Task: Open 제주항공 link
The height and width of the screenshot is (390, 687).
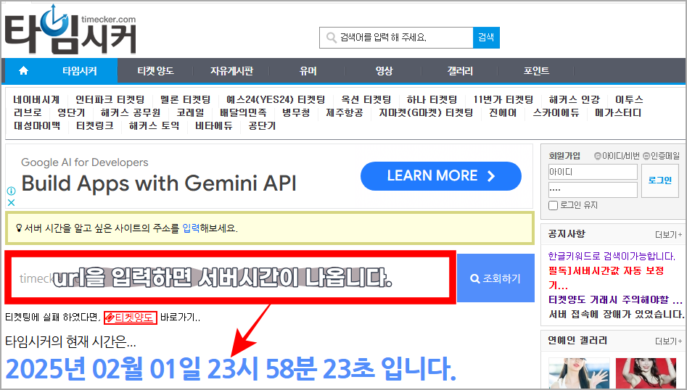Action: [x=345, y=113]
